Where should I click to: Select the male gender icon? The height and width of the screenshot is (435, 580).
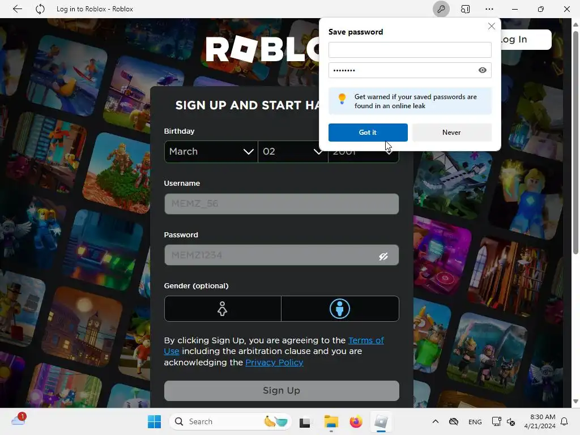tap(340, 309)
